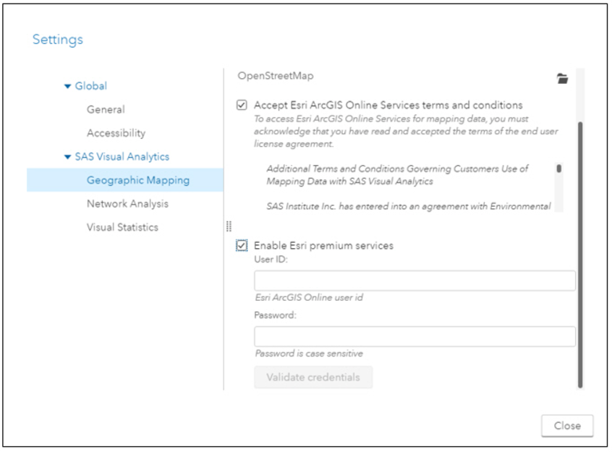Uncheck Accept Esri ArcGIS Online Services terms

242,105
